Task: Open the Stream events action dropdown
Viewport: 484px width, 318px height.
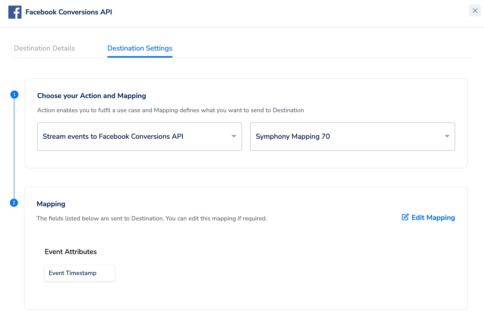Action: coord(140,137)
